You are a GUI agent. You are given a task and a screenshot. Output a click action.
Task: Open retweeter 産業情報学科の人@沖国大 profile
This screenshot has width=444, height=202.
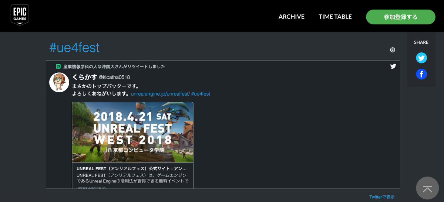114,66
